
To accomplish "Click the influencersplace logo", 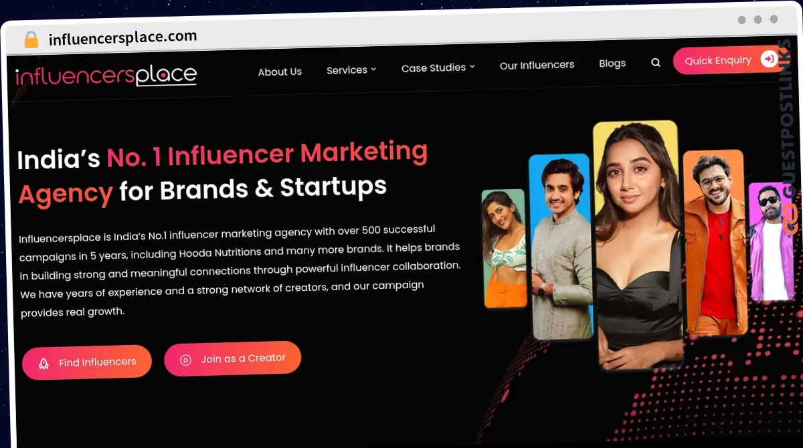I will (106, 75).
